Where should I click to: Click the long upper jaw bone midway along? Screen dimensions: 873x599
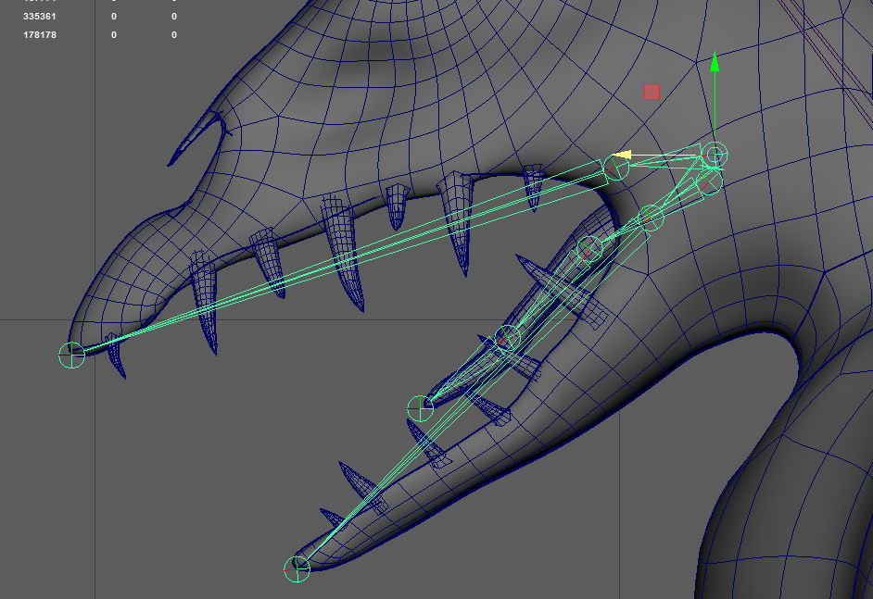point(343,261)
